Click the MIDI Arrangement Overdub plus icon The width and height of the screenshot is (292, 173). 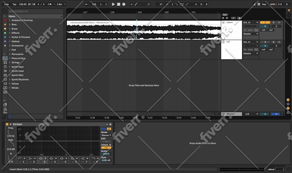[131, 4]
